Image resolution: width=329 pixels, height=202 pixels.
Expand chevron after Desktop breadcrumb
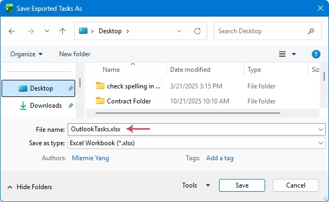click(x=128, y=32)
